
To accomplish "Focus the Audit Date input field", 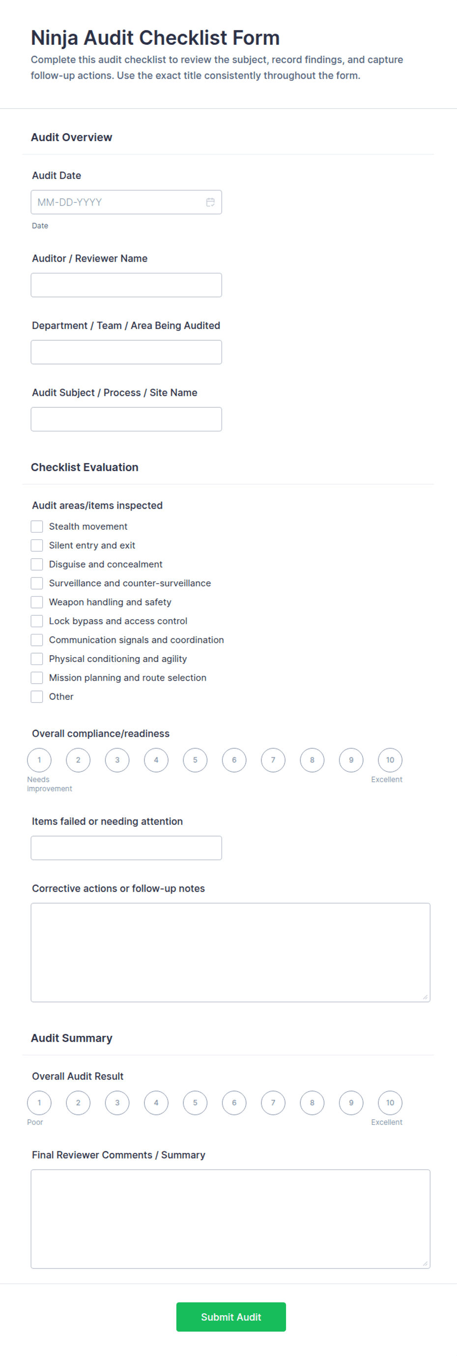I will pos(126,202).
